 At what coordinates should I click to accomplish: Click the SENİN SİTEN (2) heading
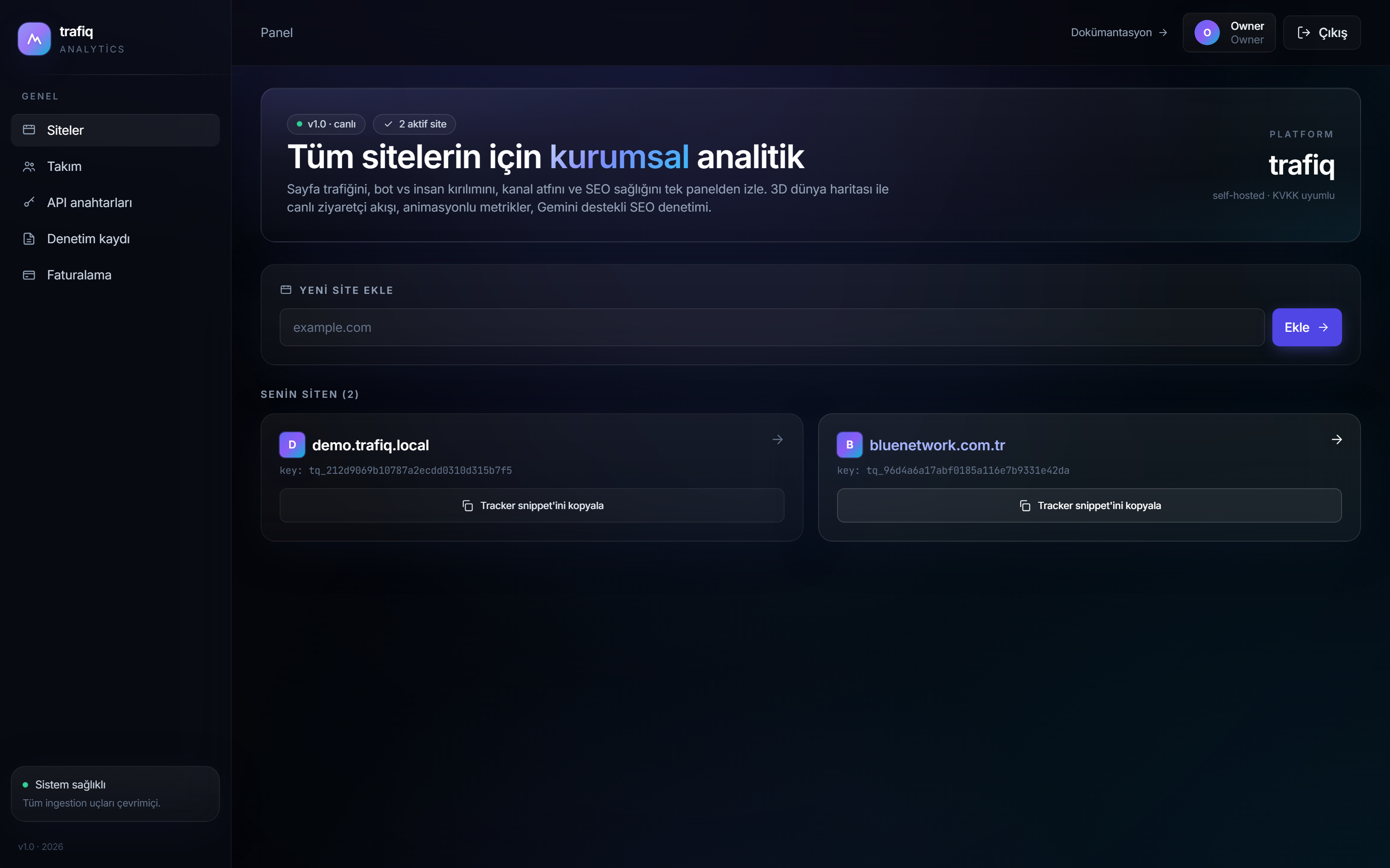pos(309,394)
